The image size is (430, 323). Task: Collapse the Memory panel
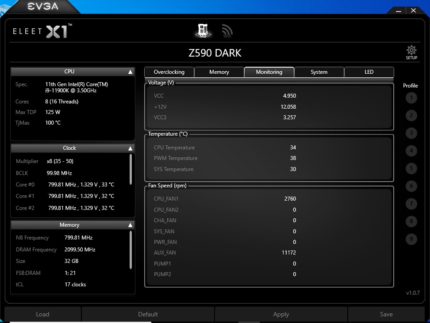click(130, 225)
